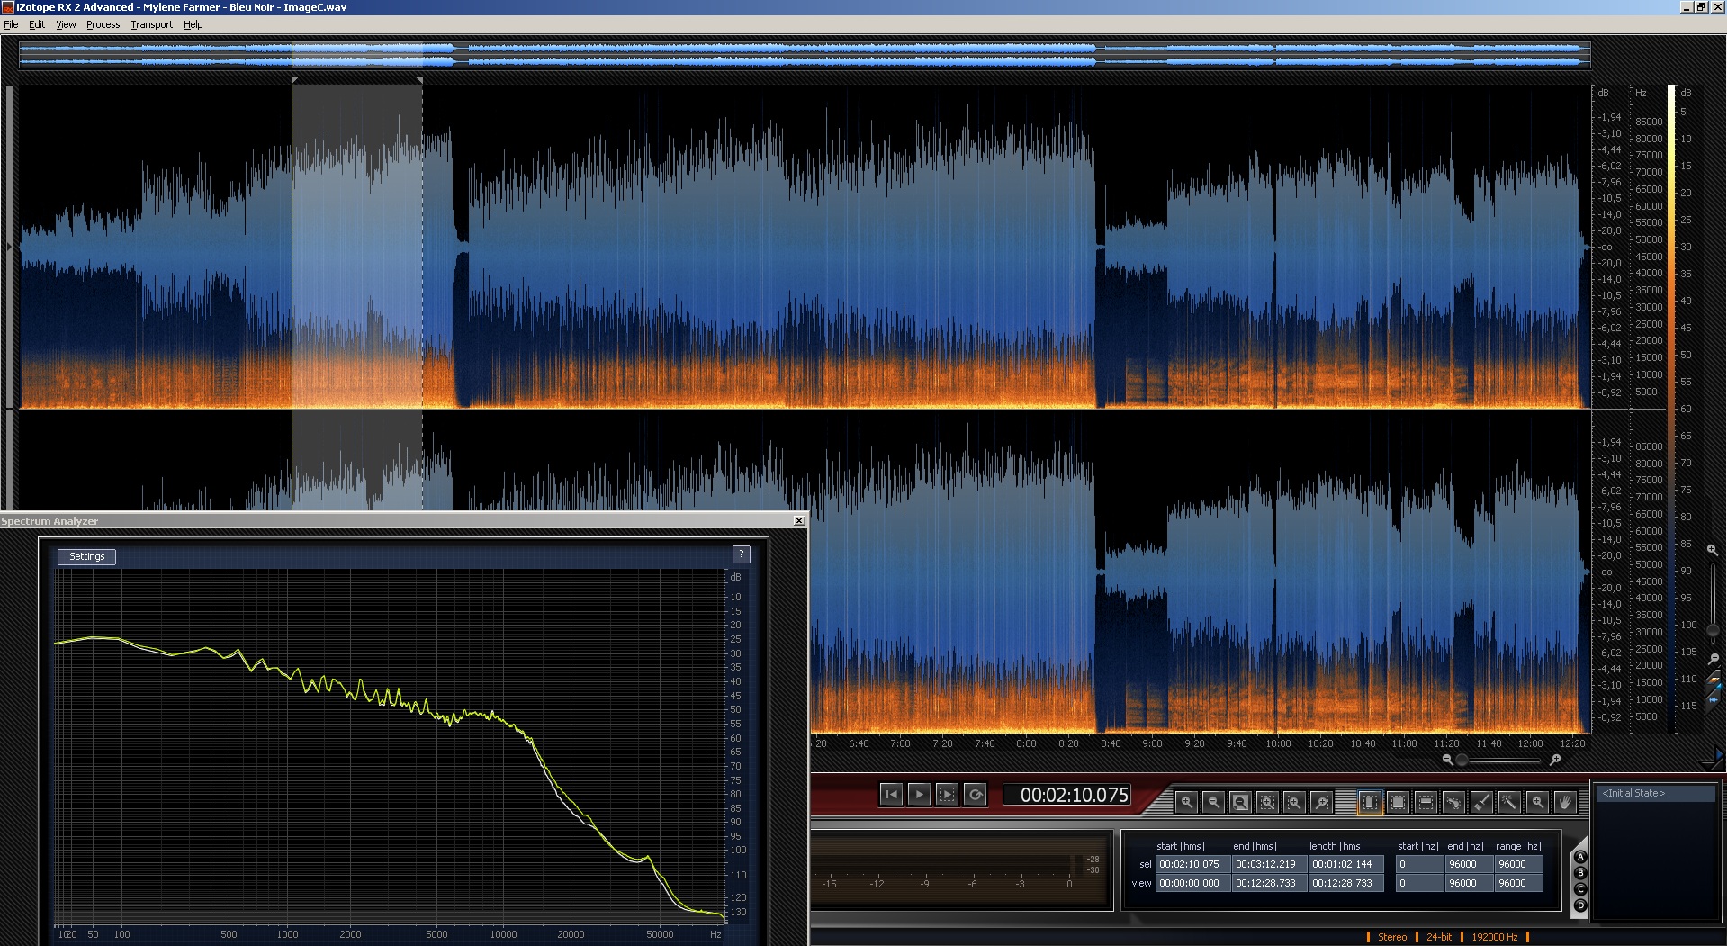
Task: Select the frequency selection tool
Action: point(1426,801)
